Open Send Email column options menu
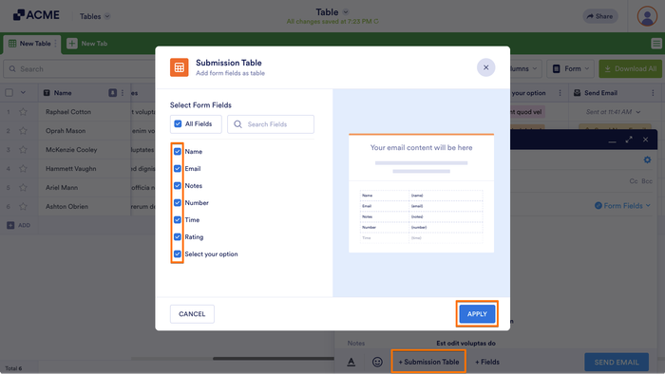 tap(654, 93)
